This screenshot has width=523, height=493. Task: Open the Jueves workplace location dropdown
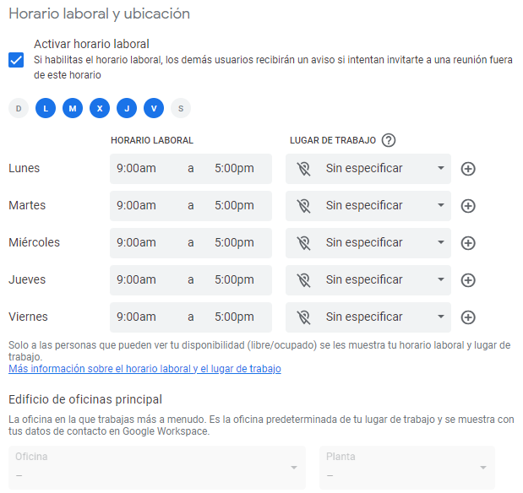pos(368,280)
